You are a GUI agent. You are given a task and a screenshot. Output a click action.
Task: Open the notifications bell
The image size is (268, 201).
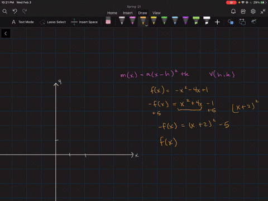coord(233,12)
